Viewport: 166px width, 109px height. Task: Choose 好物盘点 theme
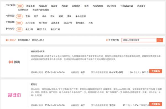click(x=80, y=23)
